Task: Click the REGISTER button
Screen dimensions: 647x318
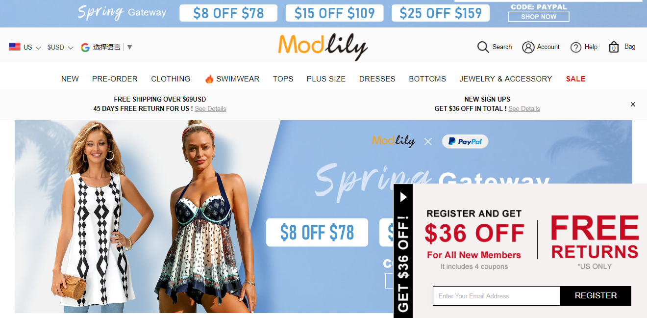Action: (x=596, y=296)
